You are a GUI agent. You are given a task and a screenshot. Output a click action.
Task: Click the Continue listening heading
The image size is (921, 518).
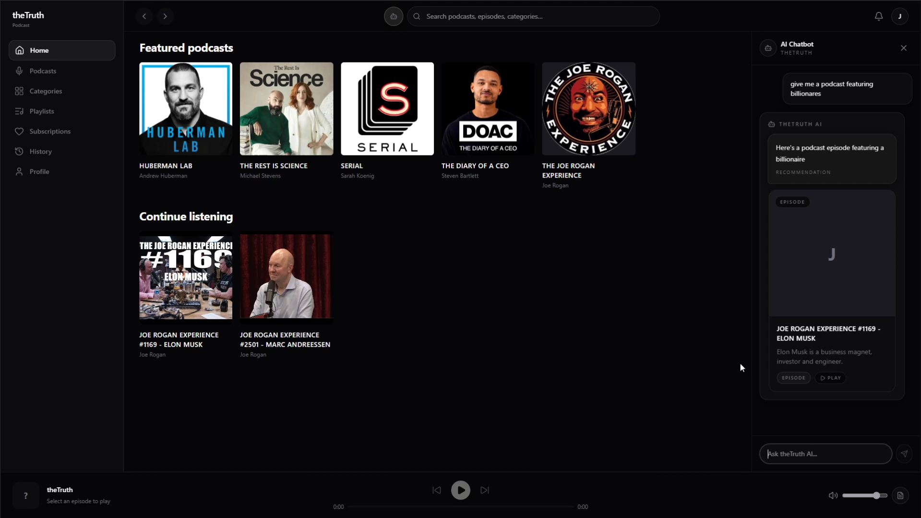(x=186, y=217)
